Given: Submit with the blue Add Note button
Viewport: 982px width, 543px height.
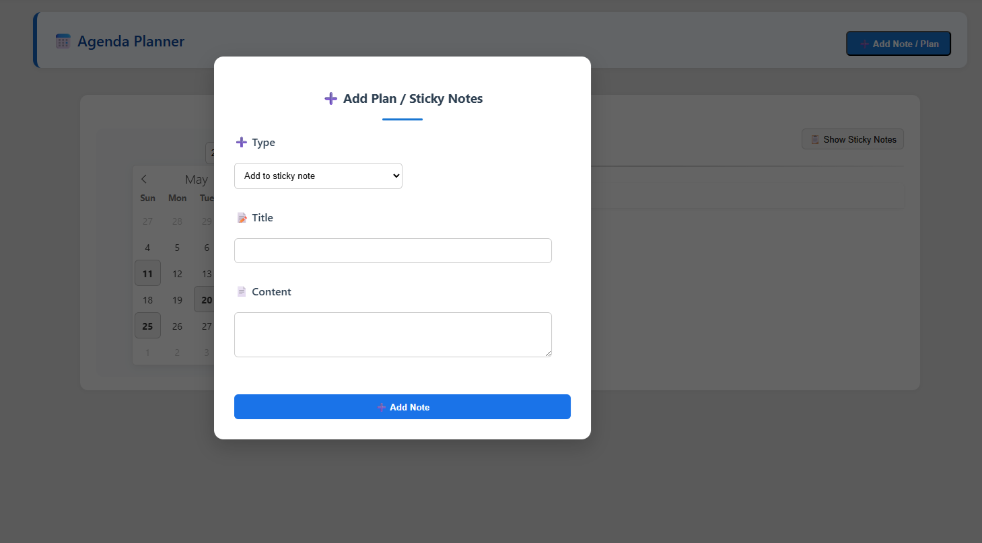Looking at the screenshot, I should pos(402,407).
